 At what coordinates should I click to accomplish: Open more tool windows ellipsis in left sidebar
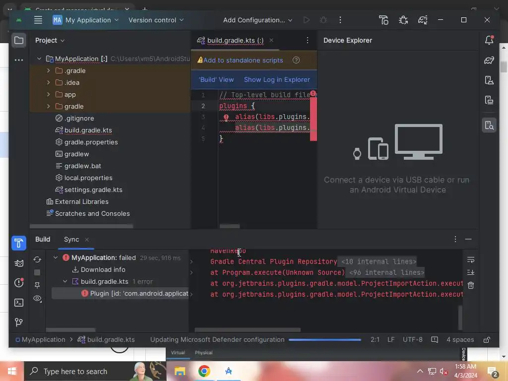(19, 60)
